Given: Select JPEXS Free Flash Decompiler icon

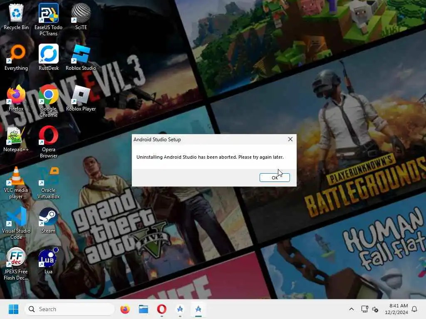Looking at the screenshot, I should pos(16,264).
